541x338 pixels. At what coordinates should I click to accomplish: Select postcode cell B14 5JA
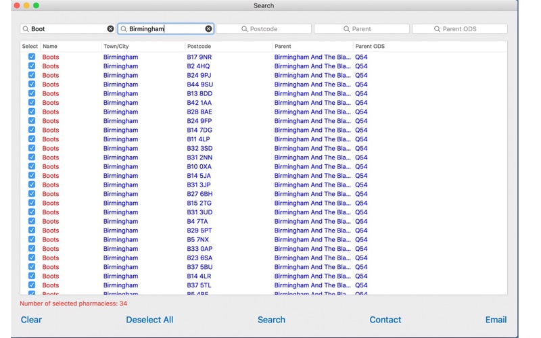[199, 176]
